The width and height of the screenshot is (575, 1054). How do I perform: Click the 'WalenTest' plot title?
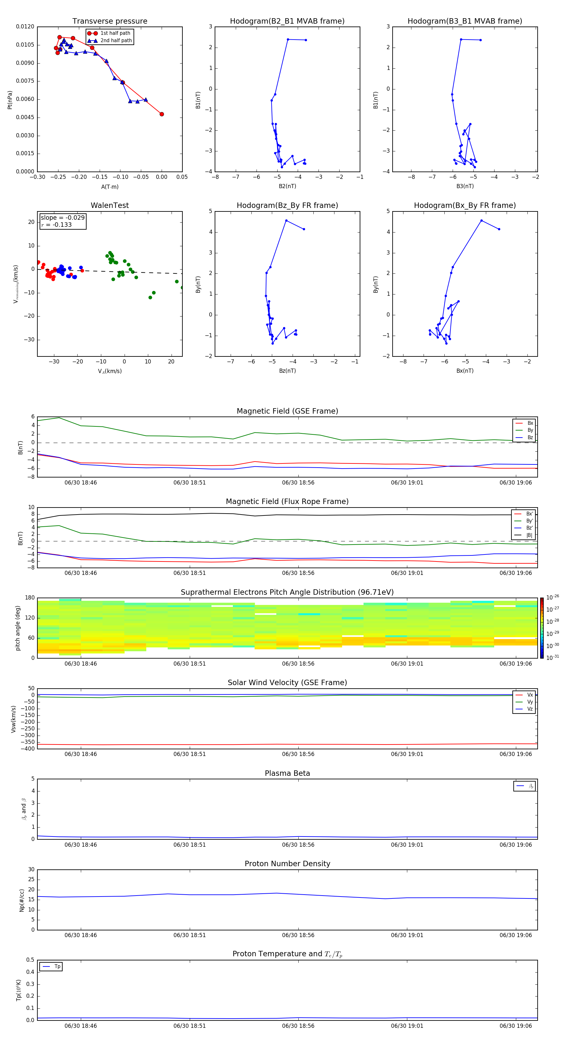coord(110,205)
